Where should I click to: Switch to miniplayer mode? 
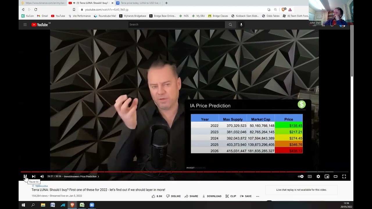point(327,176)
